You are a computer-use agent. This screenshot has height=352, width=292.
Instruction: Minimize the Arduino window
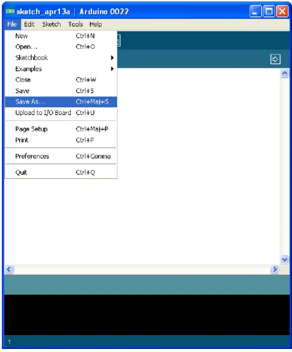tap(255, 11)
